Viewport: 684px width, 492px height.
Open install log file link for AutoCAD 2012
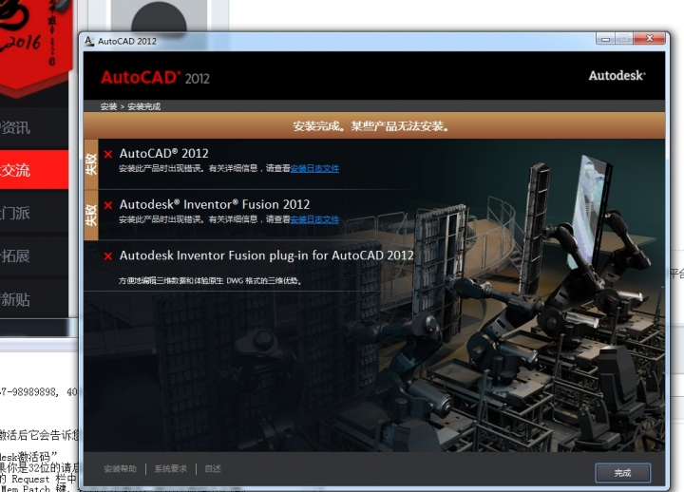tap(314, 168)
